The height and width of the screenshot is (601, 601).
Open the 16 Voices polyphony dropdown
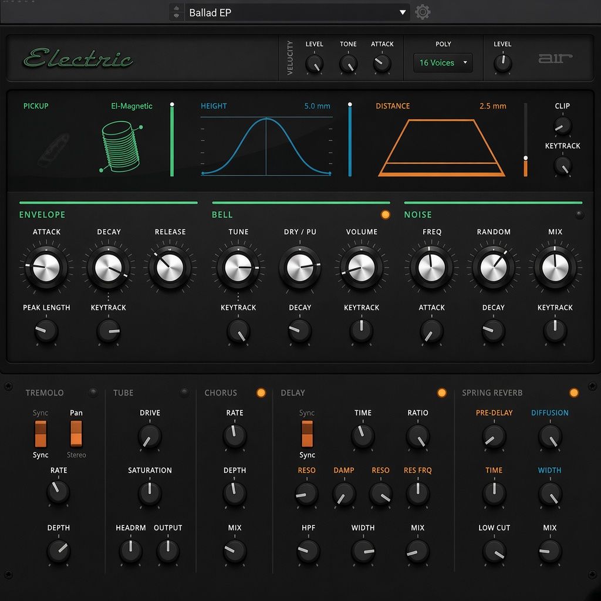tap(443, 62)
